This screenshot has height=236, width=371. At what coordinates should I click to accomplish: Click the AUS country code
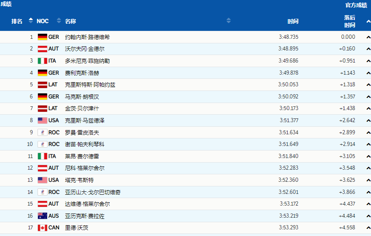coord(53,216)
